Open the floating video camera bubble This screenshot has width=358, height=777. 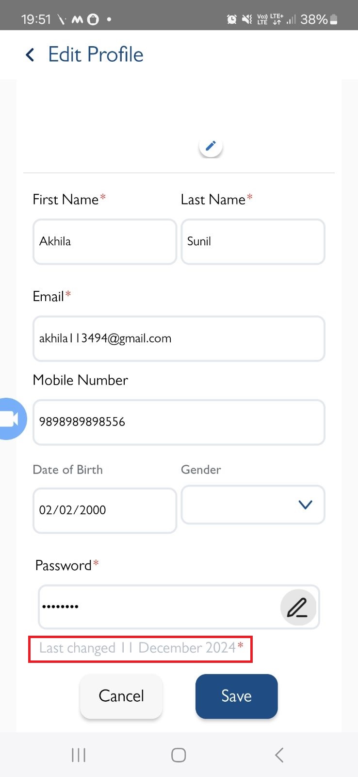click(x=11, y=419)
